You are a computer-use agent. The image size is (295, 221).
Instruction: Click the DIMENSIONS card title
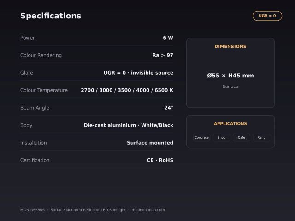(x=230, y=47)
